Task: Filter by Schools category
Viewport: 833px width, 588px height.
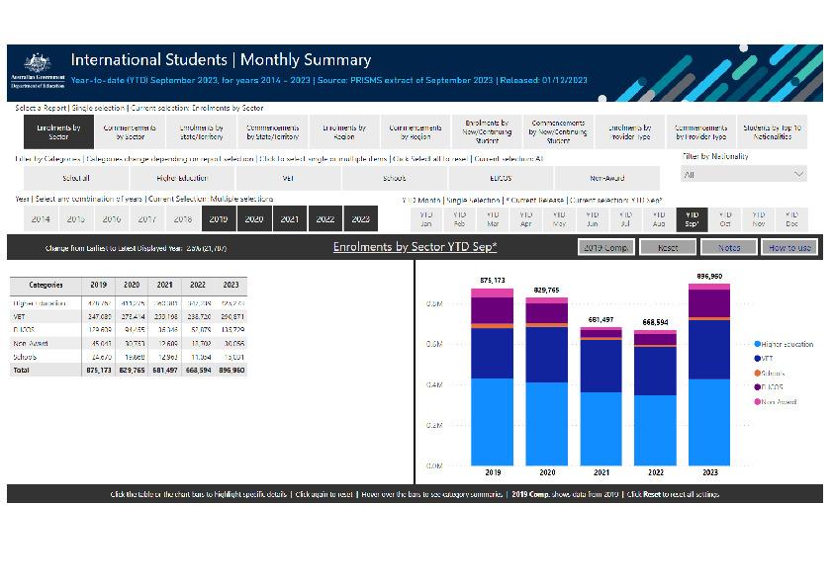Action: (x=394, y=178)
